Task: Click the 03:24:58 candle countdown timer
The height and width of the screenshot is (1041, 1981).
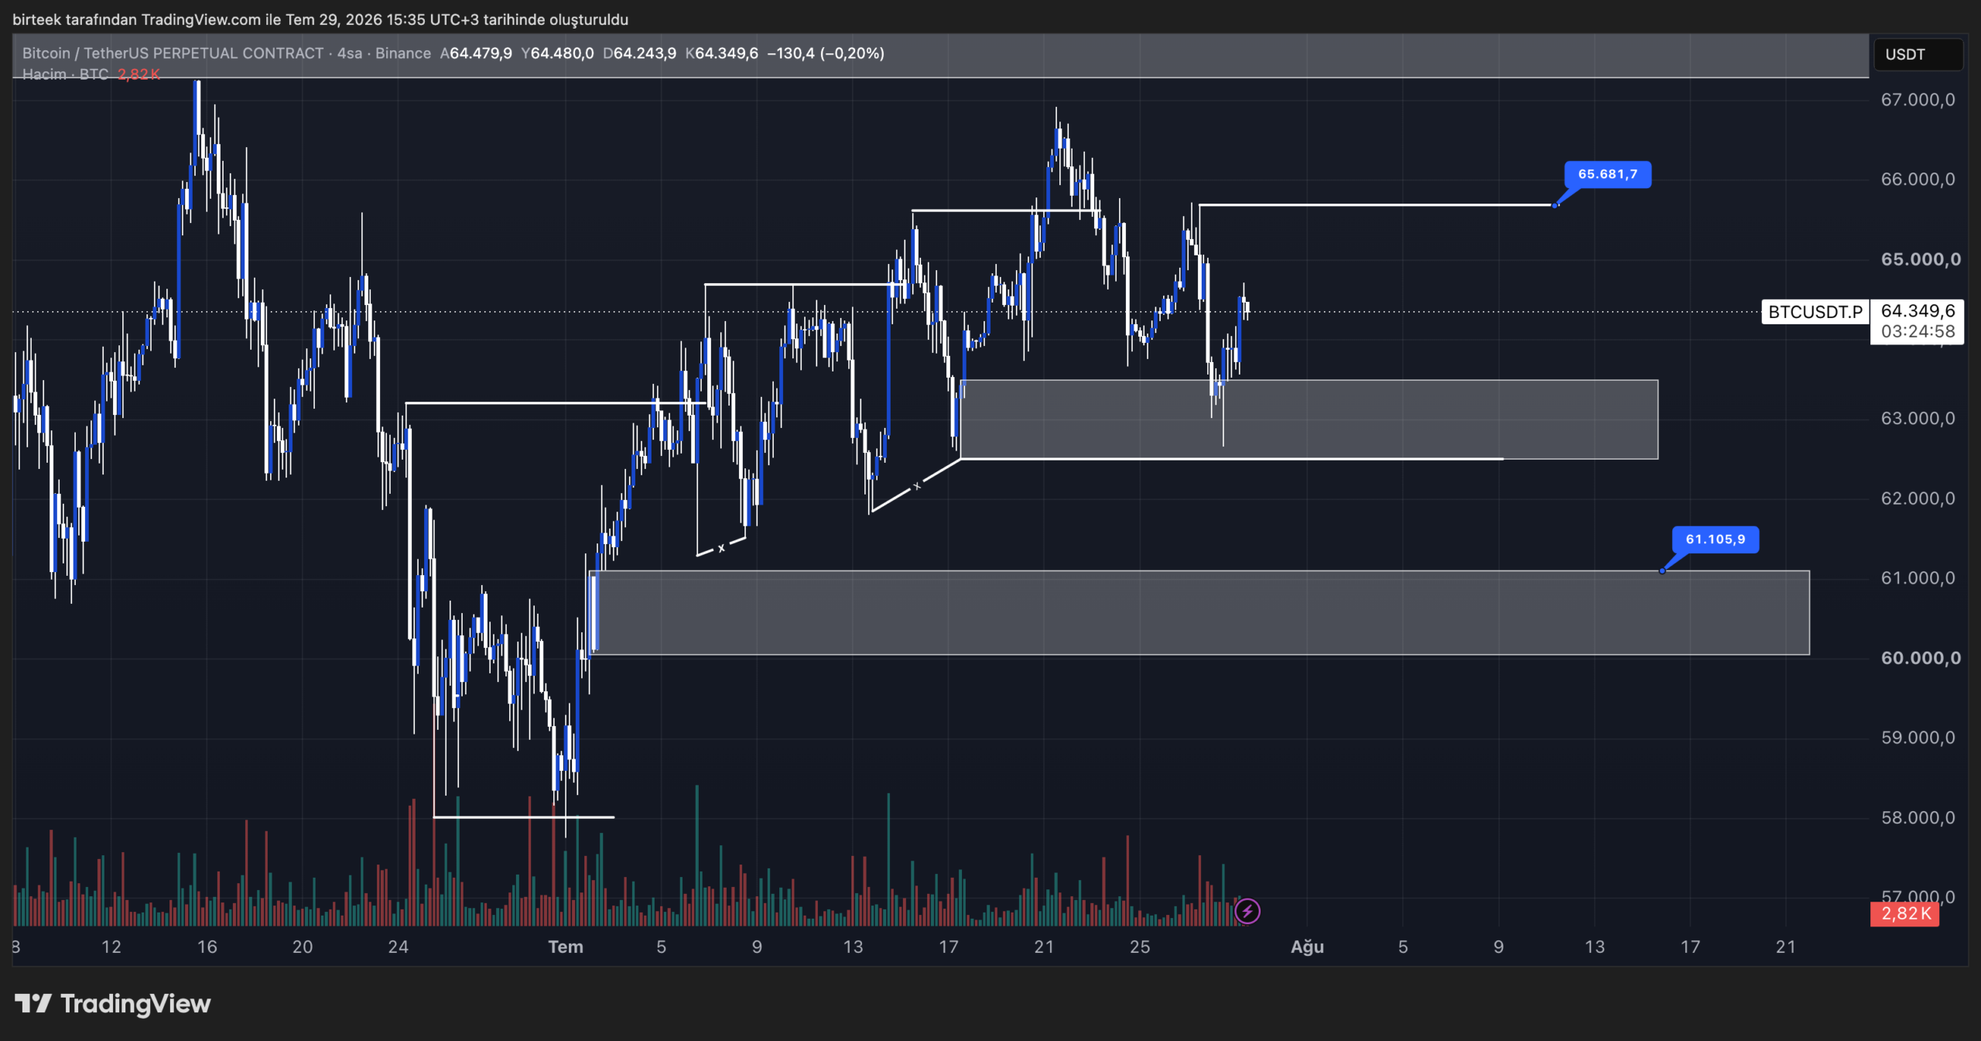Action: pos(1918,332)
